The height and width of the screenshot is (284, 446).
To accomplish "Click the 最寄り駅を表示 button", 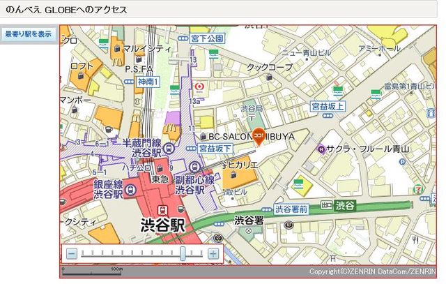I will point(29,33).
